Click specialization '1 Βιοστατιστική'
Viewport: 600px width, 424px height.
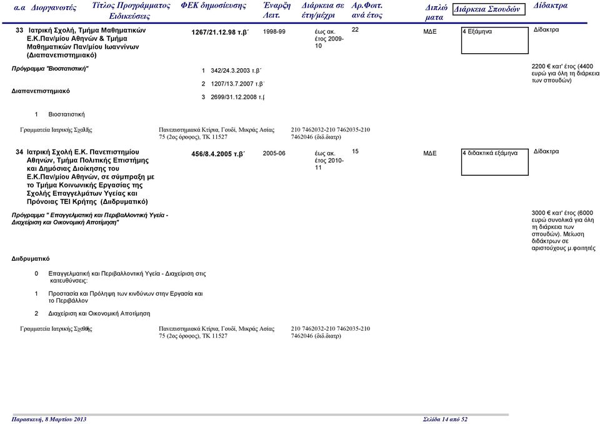click(60, 114)
